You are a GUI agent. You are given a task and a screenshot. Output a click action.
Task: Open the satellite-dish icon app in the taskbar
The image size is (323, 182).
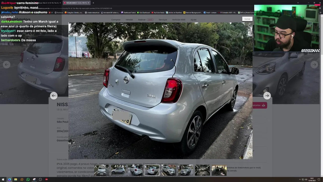(x=34, y=179)
